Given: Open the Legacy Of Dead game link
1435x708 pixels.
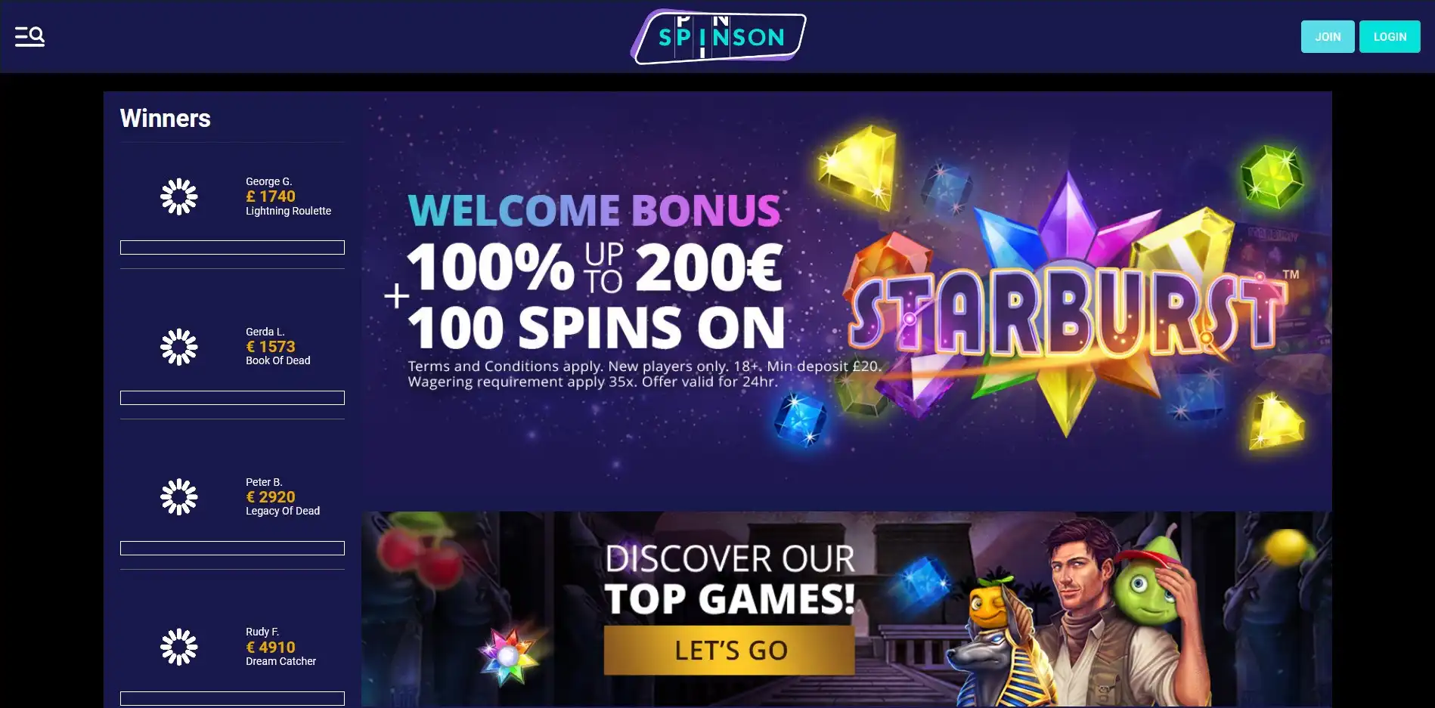Looking at the screenshot, I should click(x=283, y=511).
